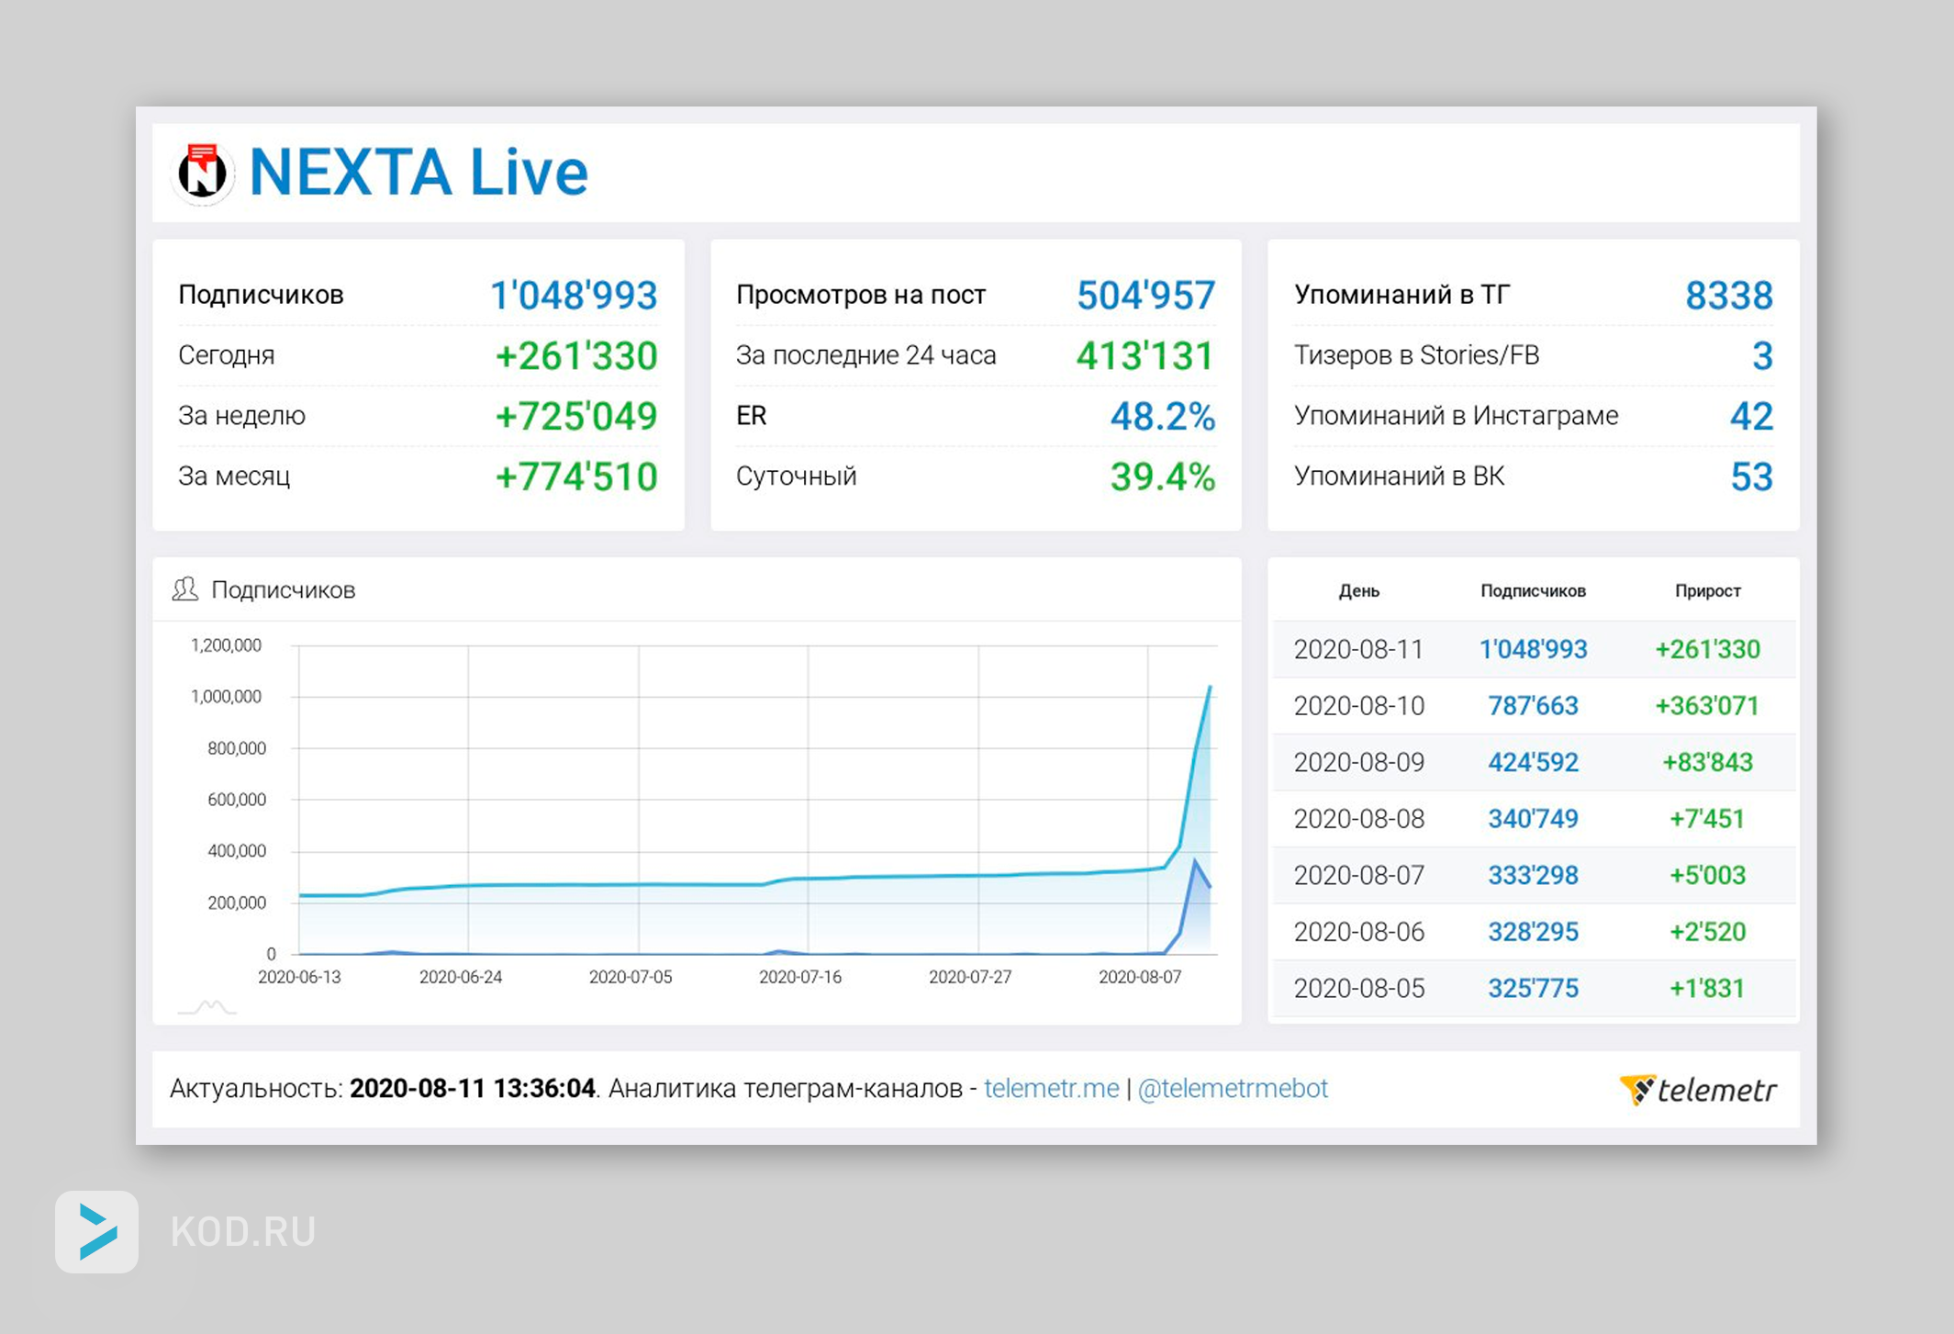Click the timestamp 2020-08-11 13:36:04
This screenshot has width=1954, height=1334.
pos(473,1088)
